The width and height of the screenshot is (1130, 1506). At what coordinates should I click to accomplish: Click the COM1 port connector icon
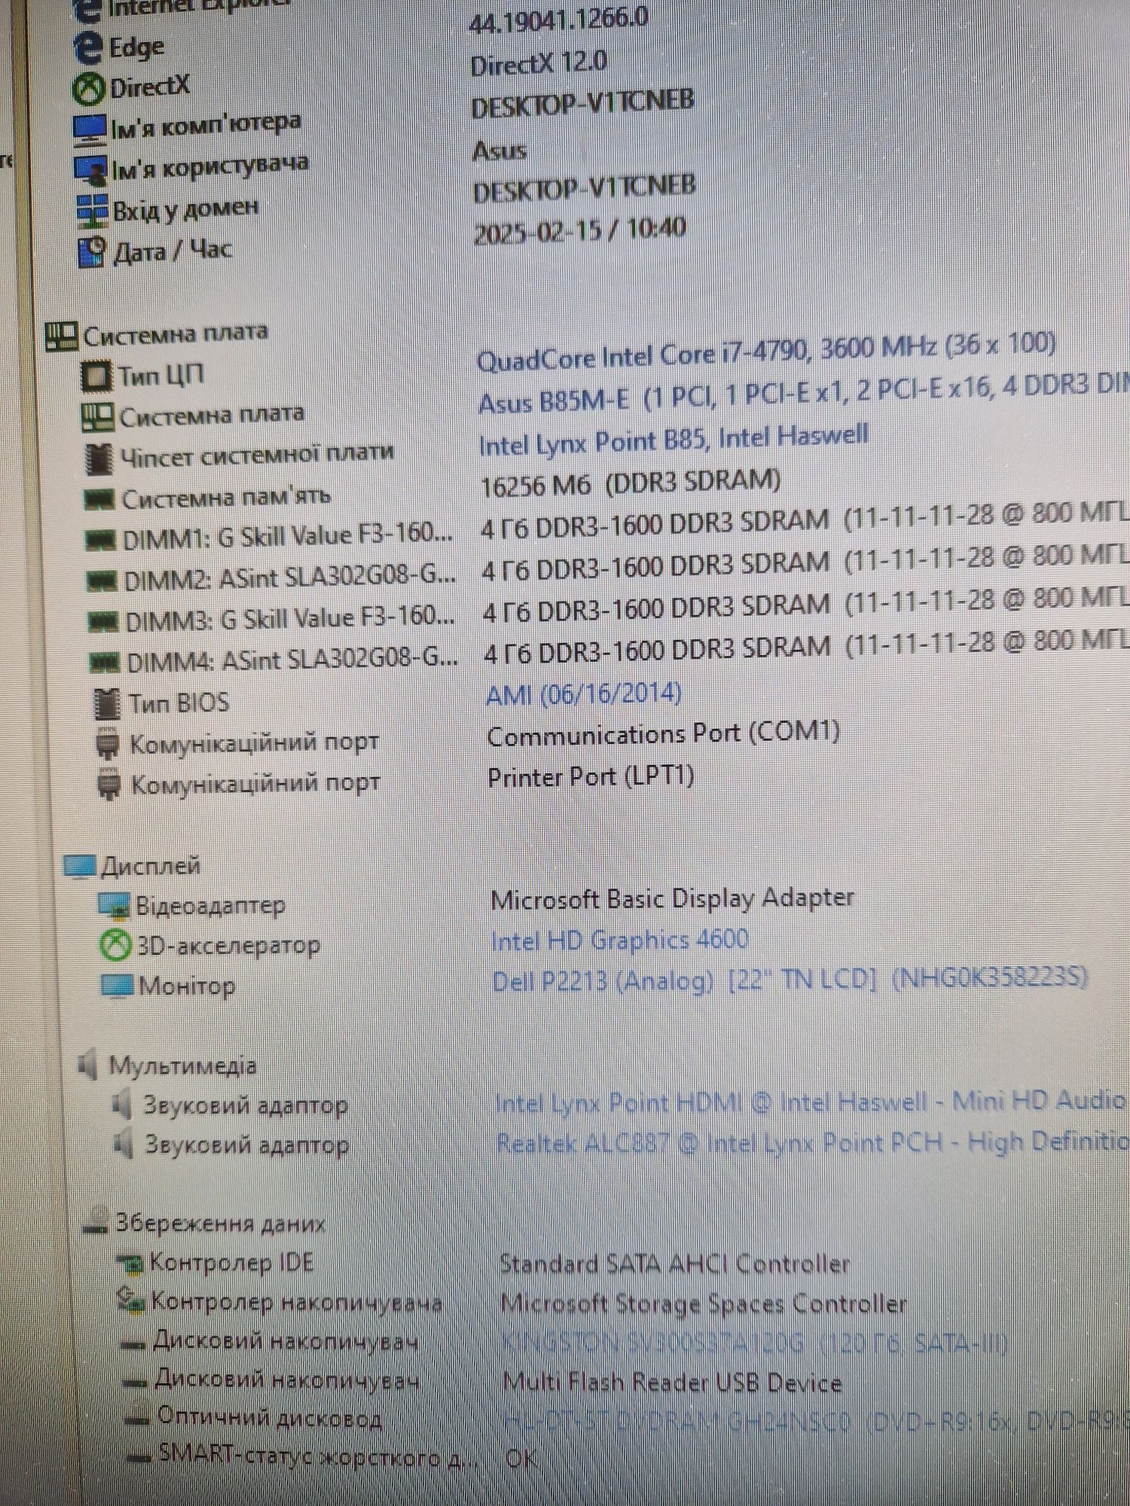[108, 744]
